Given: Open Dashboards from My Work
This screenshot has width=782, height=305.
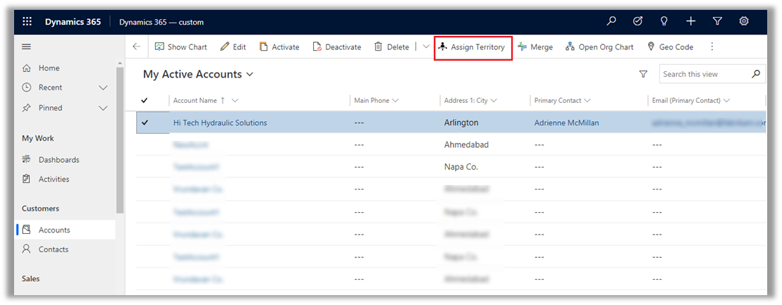Looking at the screenshot, I should click(59, 160).
